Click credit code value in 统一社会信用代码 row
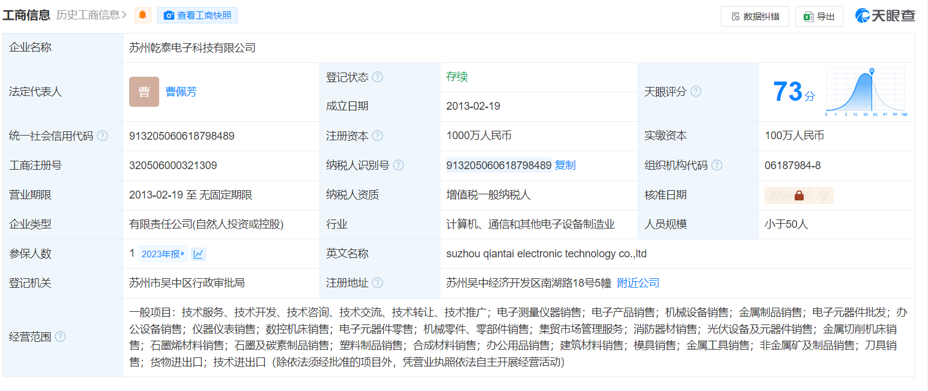This screenshot has height=391, width=928. pos(182,136)
